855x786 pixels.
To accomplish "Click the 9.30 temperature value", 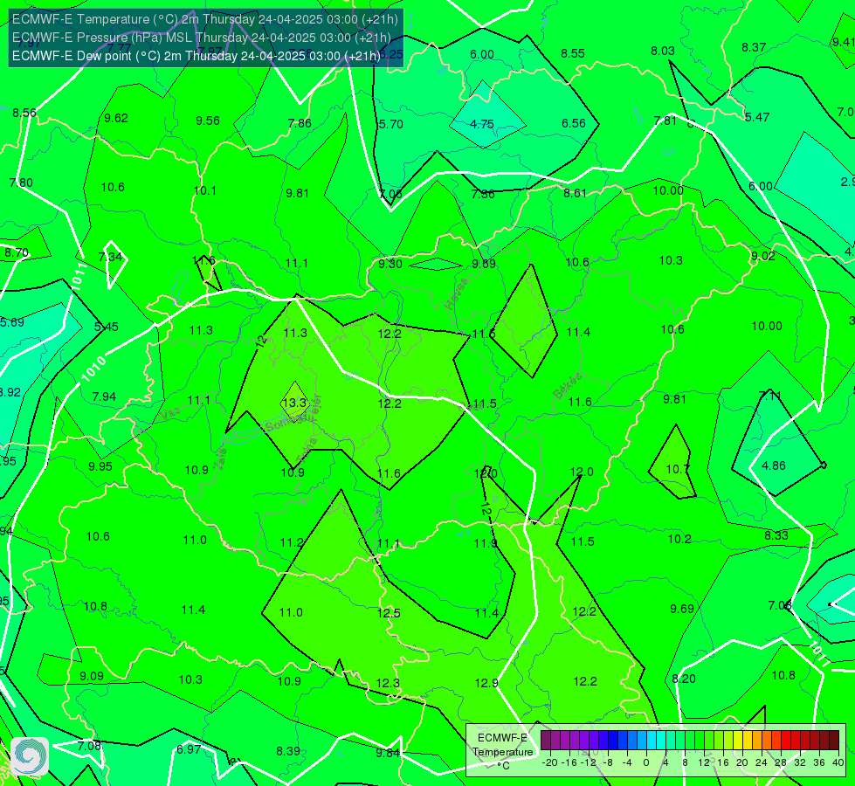I will (x=390, y=264).
